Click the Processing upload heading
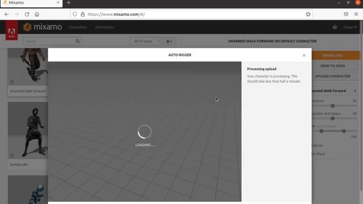 pyautogui.click(x=261, y=69)
